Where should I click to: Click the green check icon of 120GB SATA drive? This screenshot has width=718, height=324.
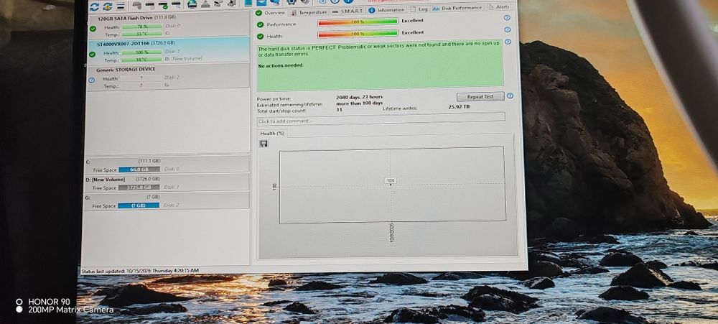click(x=93, y=29)
